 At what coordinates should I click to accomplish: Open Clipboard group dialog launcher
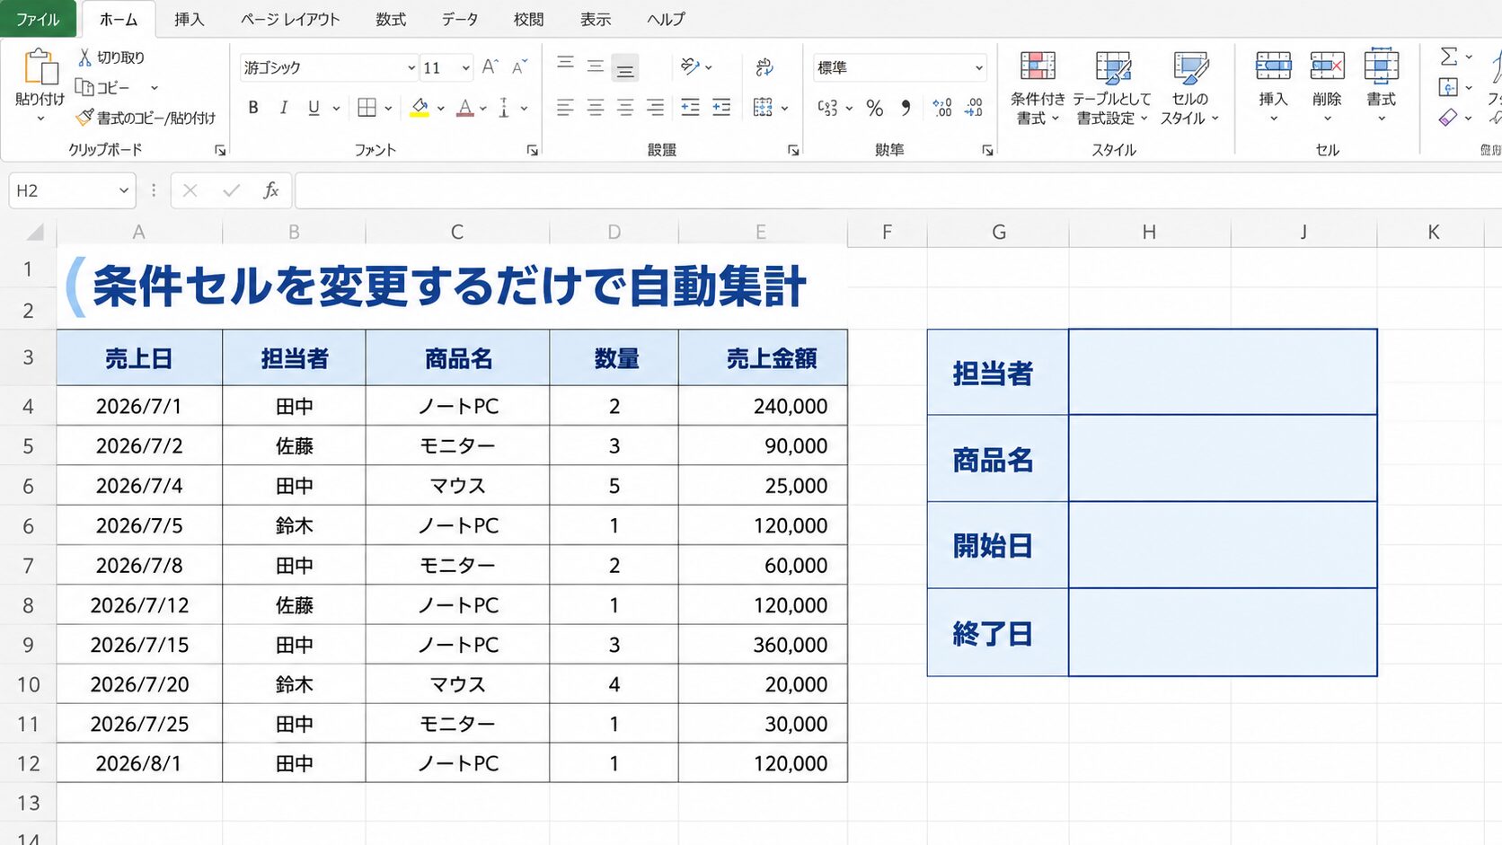click(x=220, y=151)
